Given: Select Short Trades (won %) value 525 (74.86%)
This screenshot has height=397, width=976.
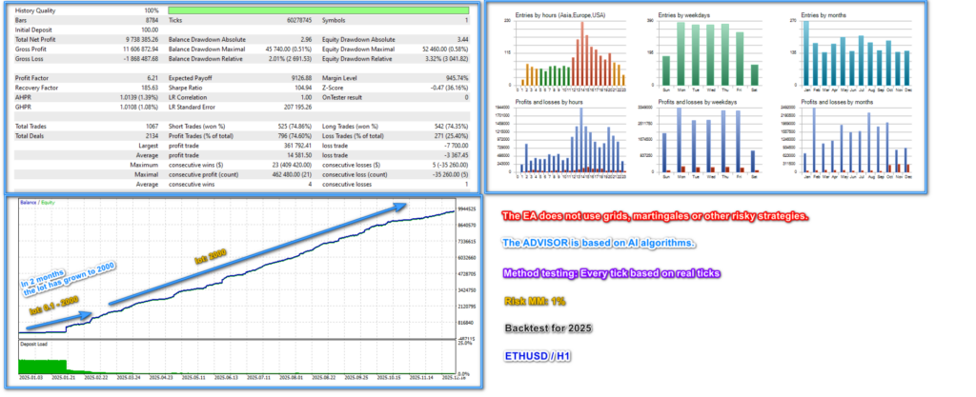Looking at the screenshot, I should 295,126.
